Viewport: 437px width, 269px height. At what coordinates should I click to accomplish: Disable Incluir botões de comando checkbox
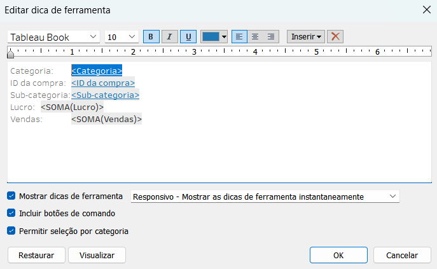tap(11, 214)
